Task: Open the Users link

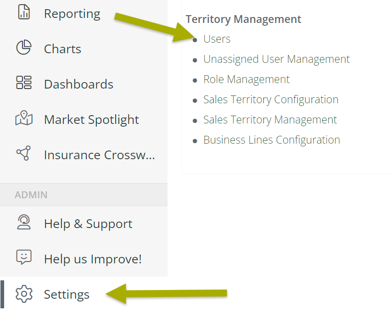Action: tap(217, 39)
